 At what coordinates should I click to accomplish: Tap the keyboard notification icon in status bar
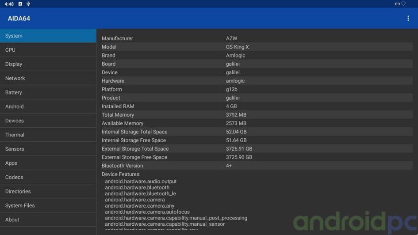[x=20, y=4]
